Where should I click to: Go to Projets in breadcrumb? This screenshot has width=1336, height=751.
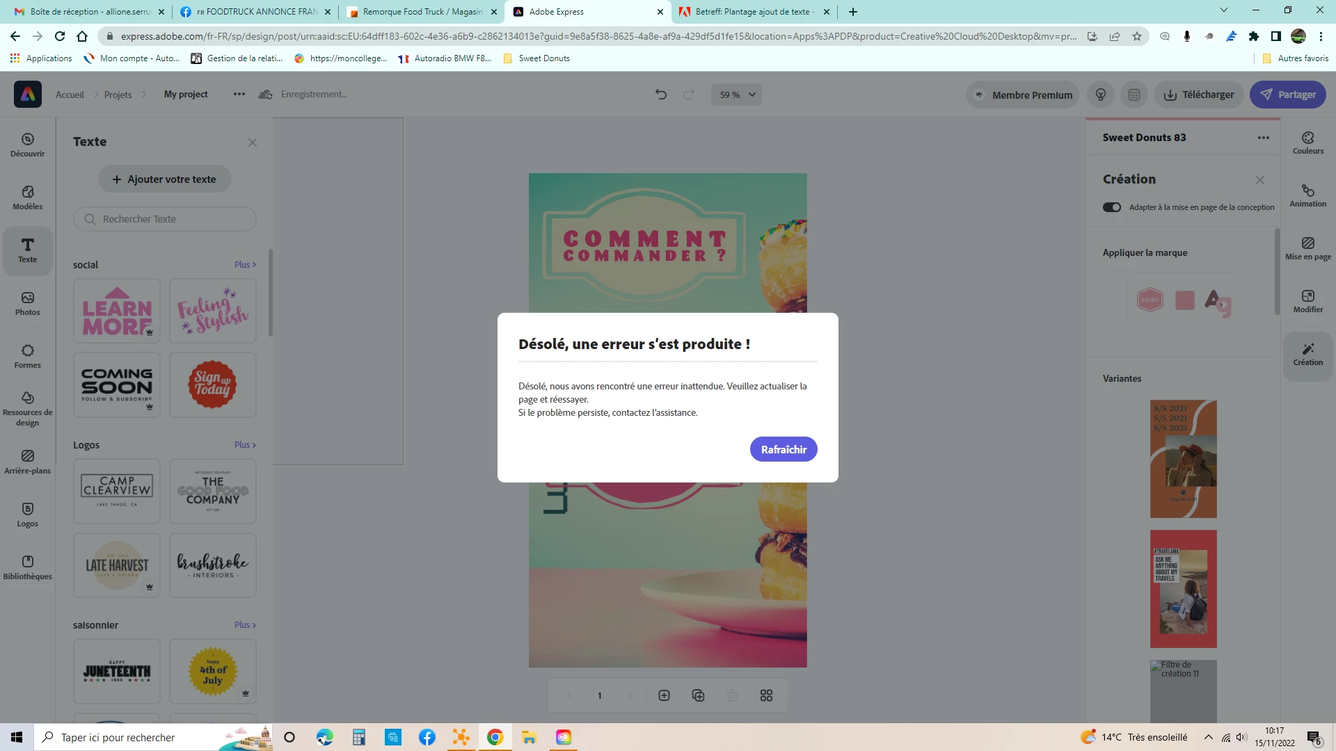[x=118, y=95]
